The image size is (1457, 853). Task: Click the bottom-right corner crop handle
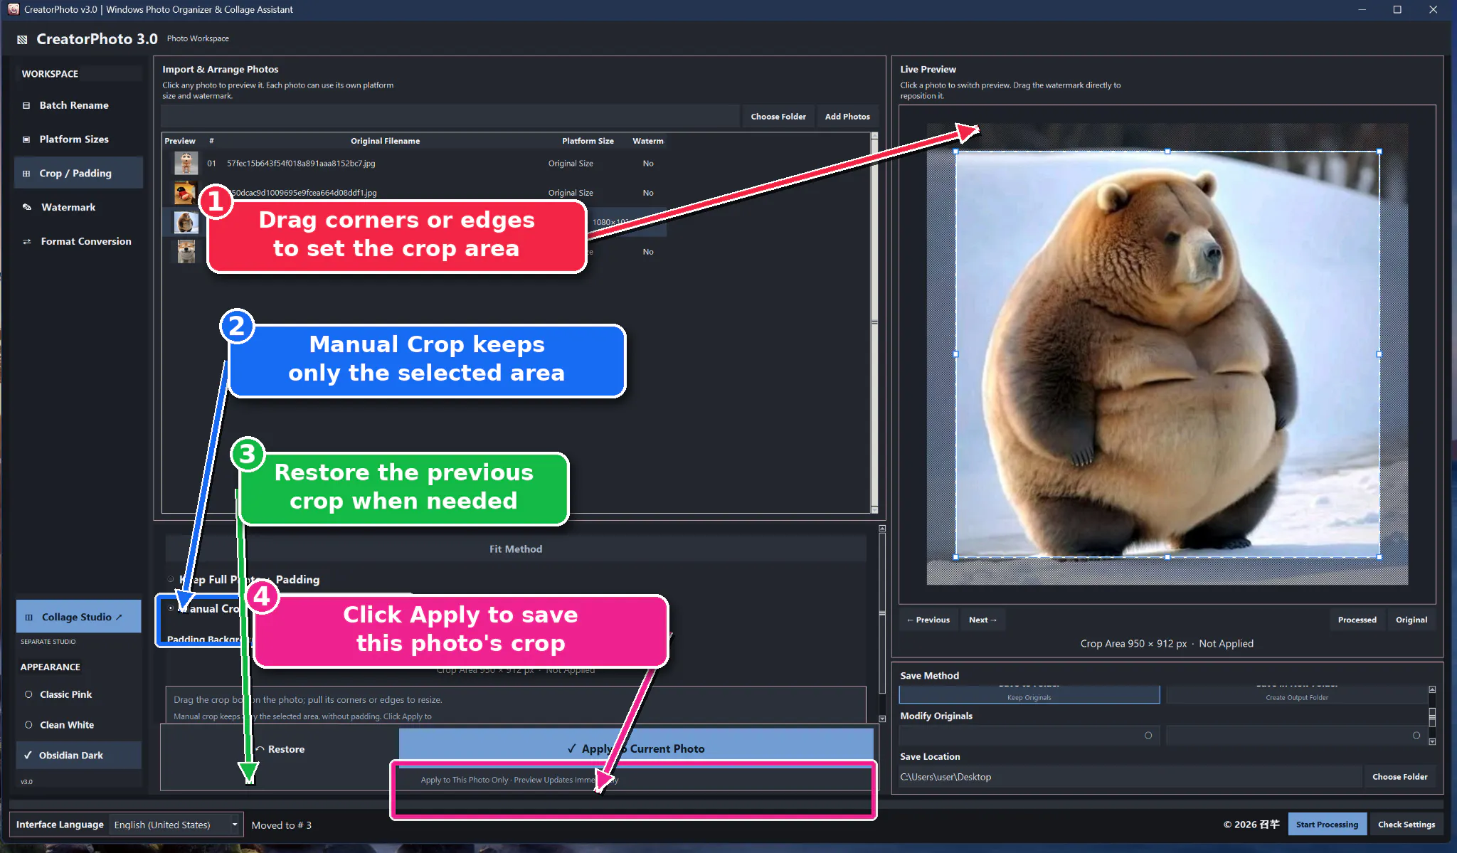pos(1379,557)
